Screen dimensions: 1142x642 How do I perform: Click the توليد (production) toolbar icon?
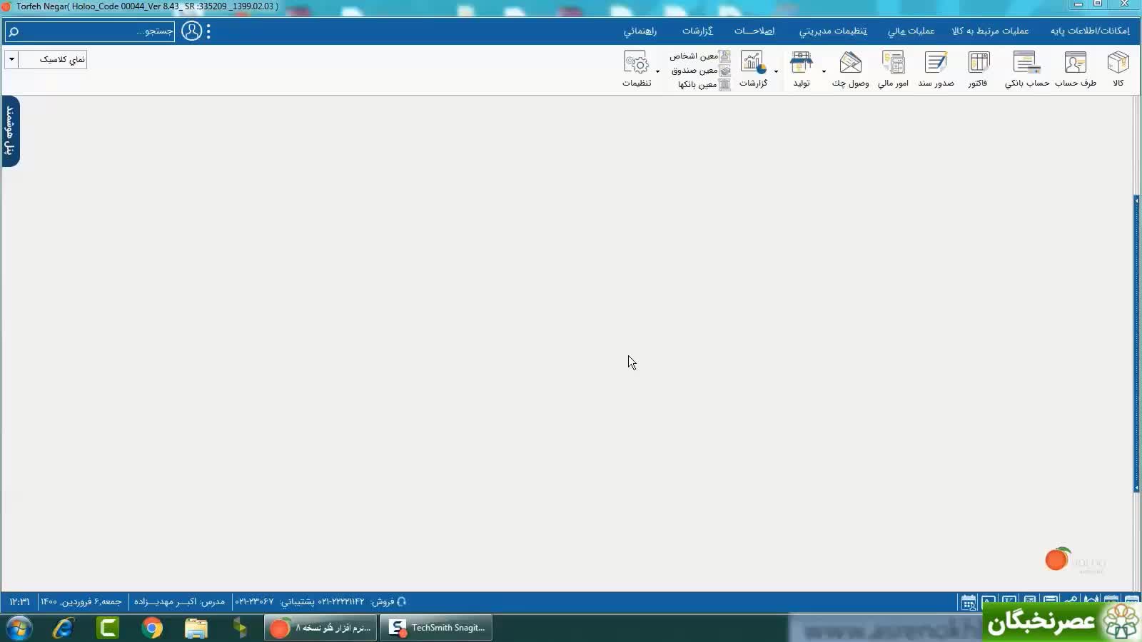click(x=802, y=68)
